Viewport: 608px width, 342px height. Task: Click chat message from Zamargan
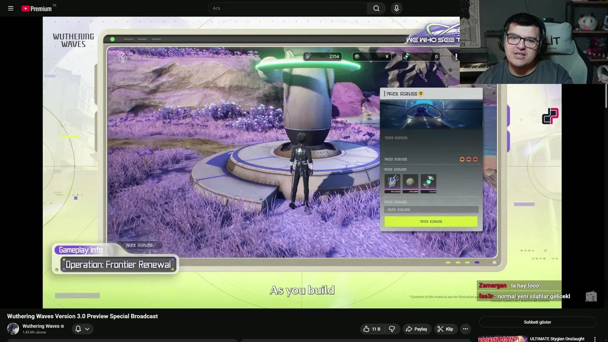pyautogui.click(x=509, y=285)
